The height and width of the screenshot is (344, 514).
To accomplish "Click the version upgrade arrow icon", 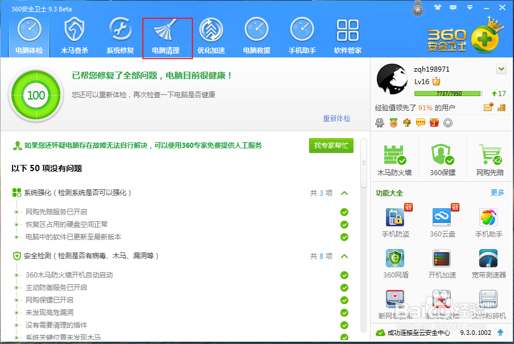I will (x=500, y=333).
